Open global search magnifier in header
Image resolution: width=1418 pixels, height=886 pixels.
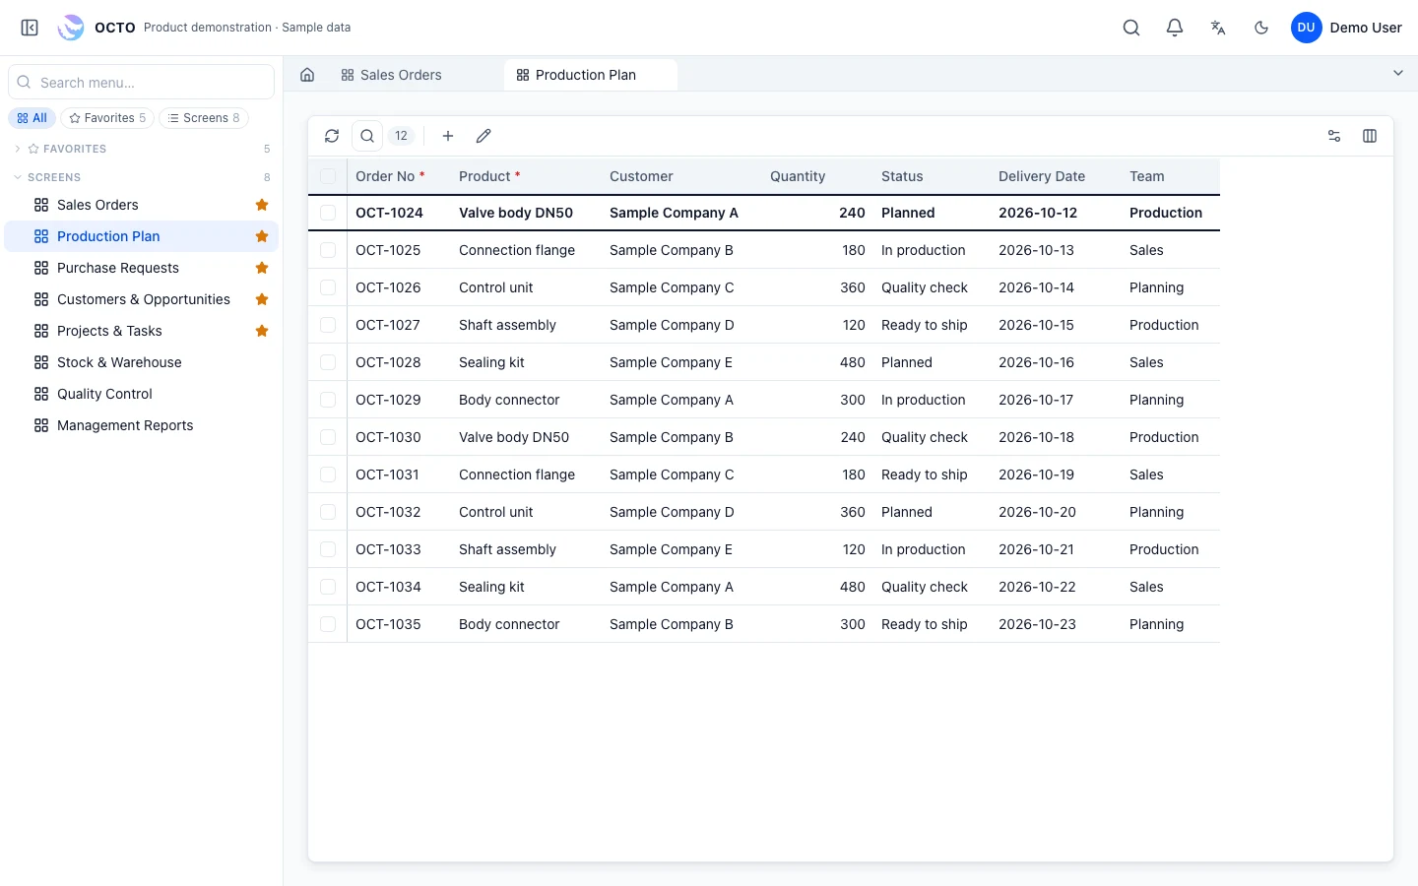click(x=1131, y=28)
